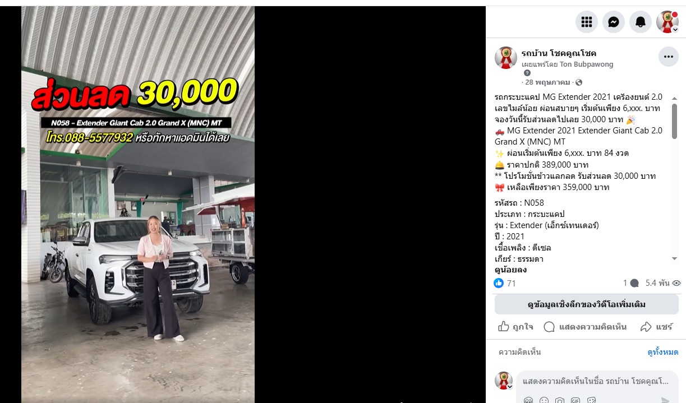Switch the commenting identity via the avatar chevron
Viewport: 686px width, 403px height.
point(510,387)
